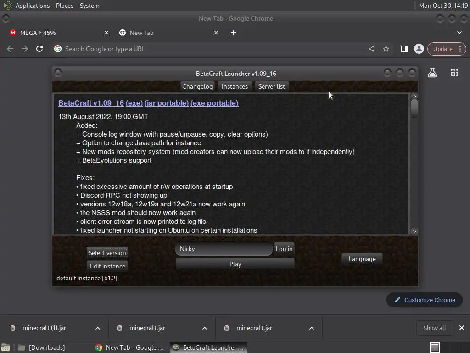Viewport: 470px width, 353px height.
Task: Toggle the Chrome side panel icon
Action: pos(404,49)
